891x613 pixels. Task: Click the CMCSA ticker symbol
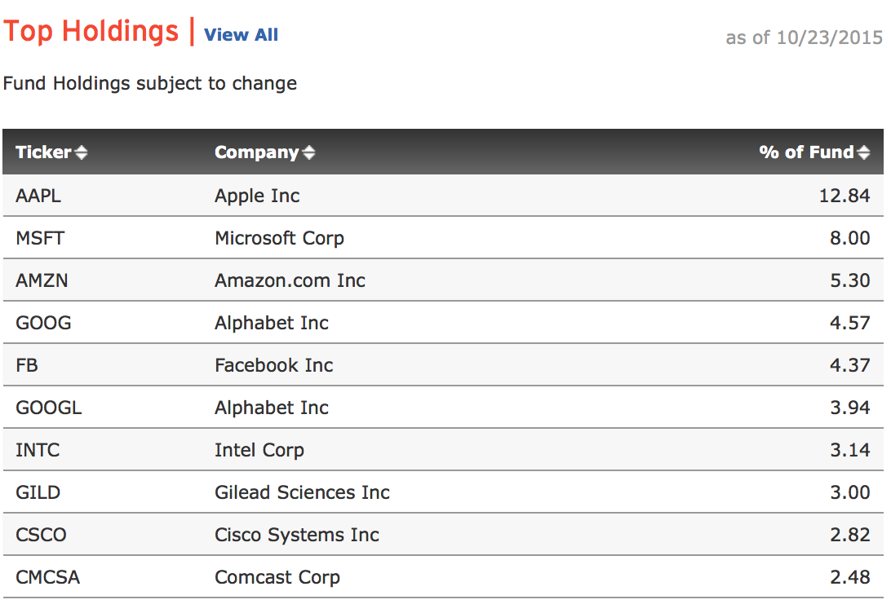click(47, 577)
